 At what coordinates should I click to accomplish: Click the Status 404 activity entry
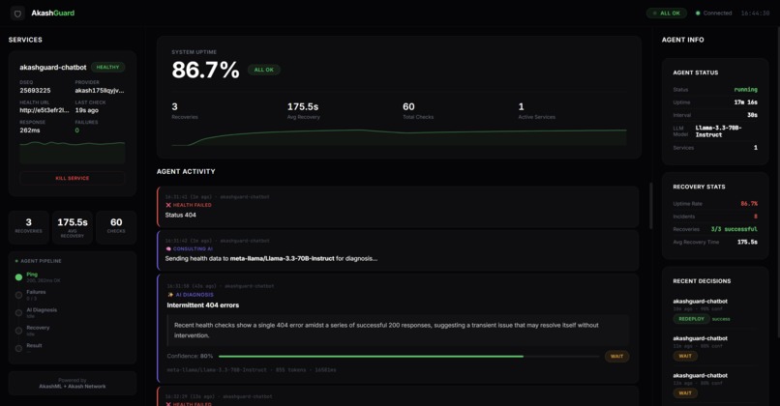pos(398,207)
